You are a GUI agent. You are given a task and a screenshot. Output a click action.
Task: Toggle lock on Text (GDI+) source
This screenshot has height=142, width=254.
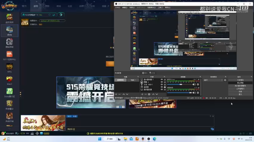click(x=165, y=84)
